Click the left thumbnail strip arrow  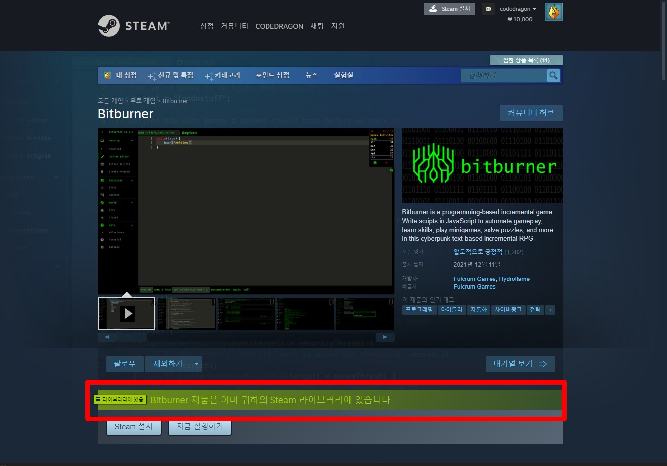point(107,337)
